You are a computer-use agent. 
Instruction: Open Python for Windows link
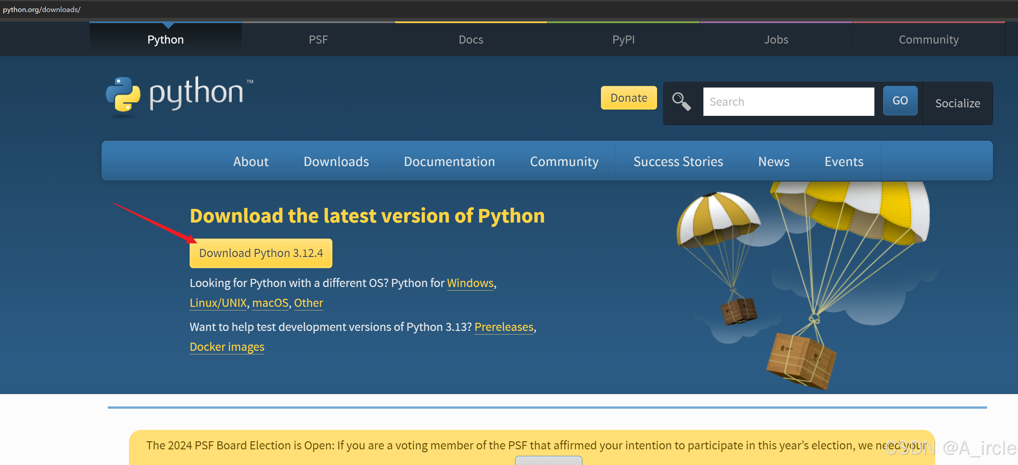pyautogui.click(x=470, y=283)
